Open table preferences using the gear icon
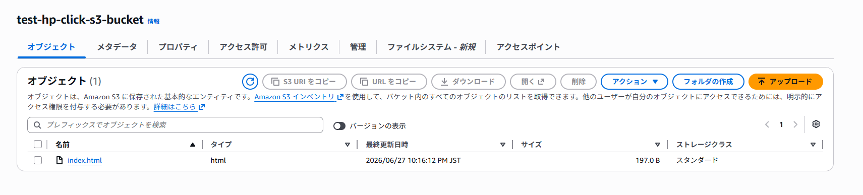The image size is (863, 195). click(816, 124)
